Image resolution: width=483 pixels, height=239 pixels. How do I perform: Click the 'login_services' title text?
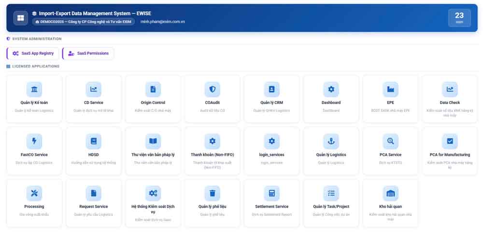tap(271, 155)
